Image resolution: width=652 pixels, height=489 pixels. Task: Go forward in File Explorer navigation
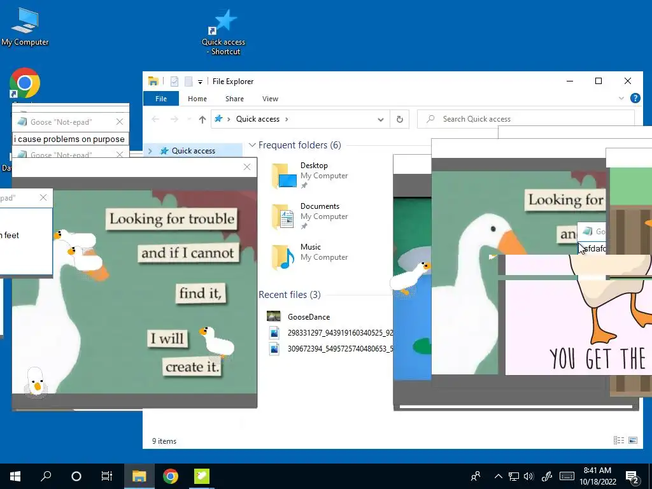point(174,119)
